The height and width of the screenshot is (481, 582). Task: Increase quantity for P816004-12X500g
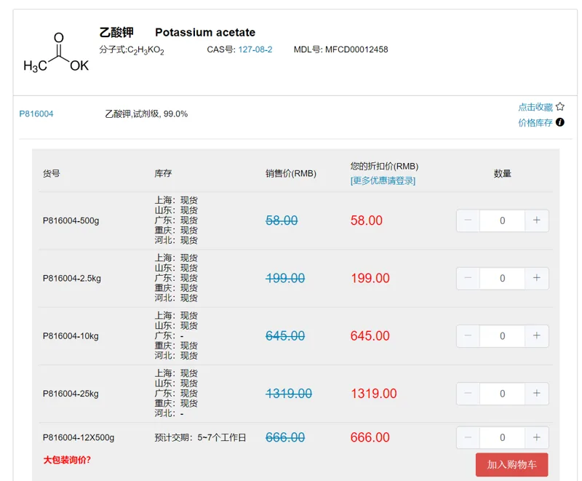pos(537,437)
